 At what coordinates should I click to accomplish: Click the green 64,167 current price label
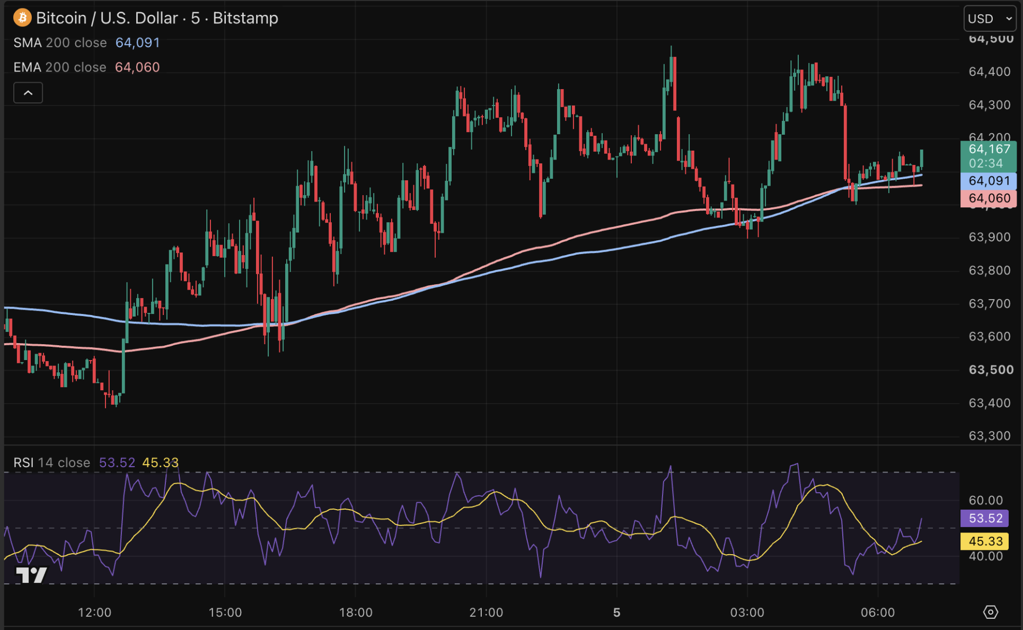click(989, 156)
